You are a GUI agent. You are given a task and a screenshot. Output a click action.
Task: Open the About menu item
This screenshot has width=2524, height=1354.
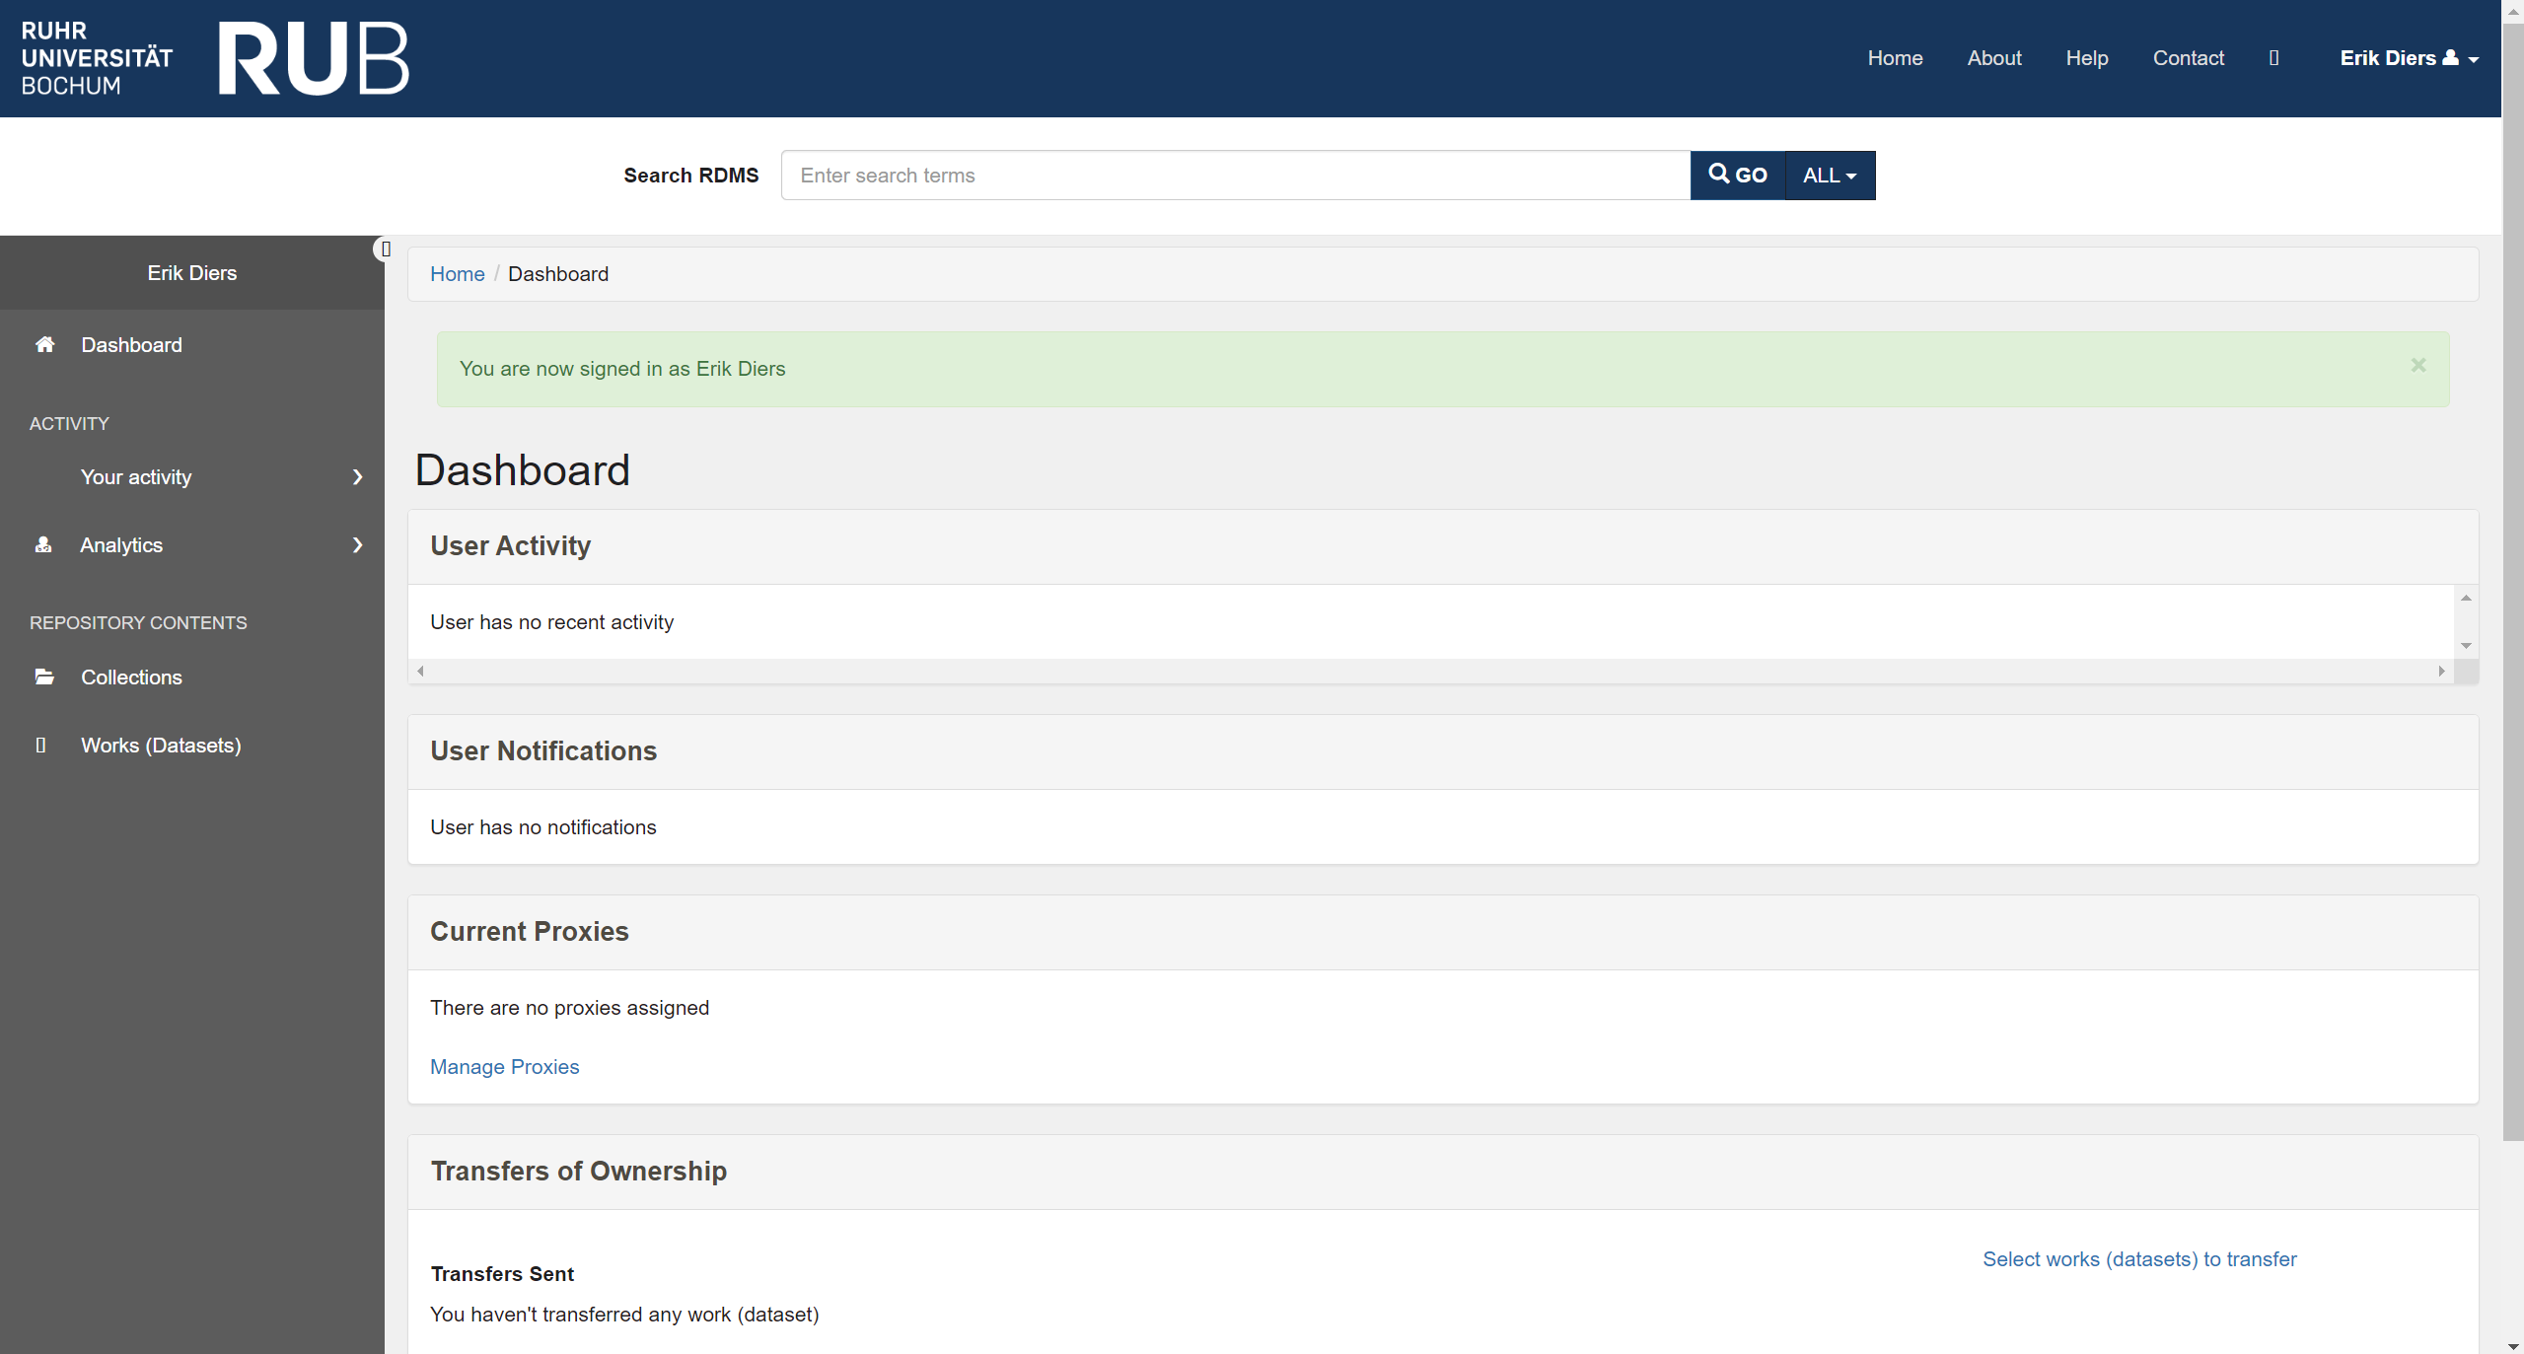point(1993,58)
